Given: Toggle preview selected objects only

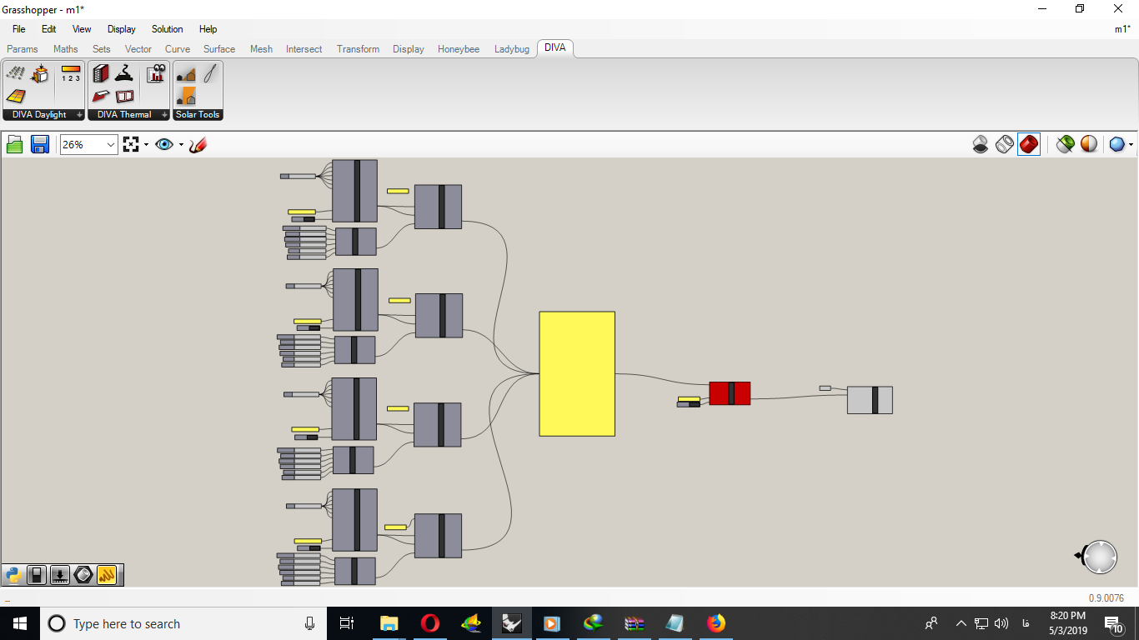Looking at the screenshot, I should pyautogui.click(x=1065, y=144).
